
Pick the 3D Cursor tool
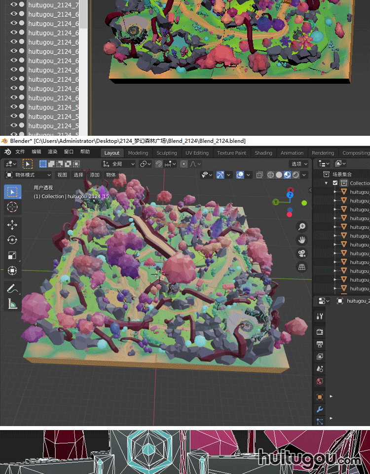click(12, 207)
